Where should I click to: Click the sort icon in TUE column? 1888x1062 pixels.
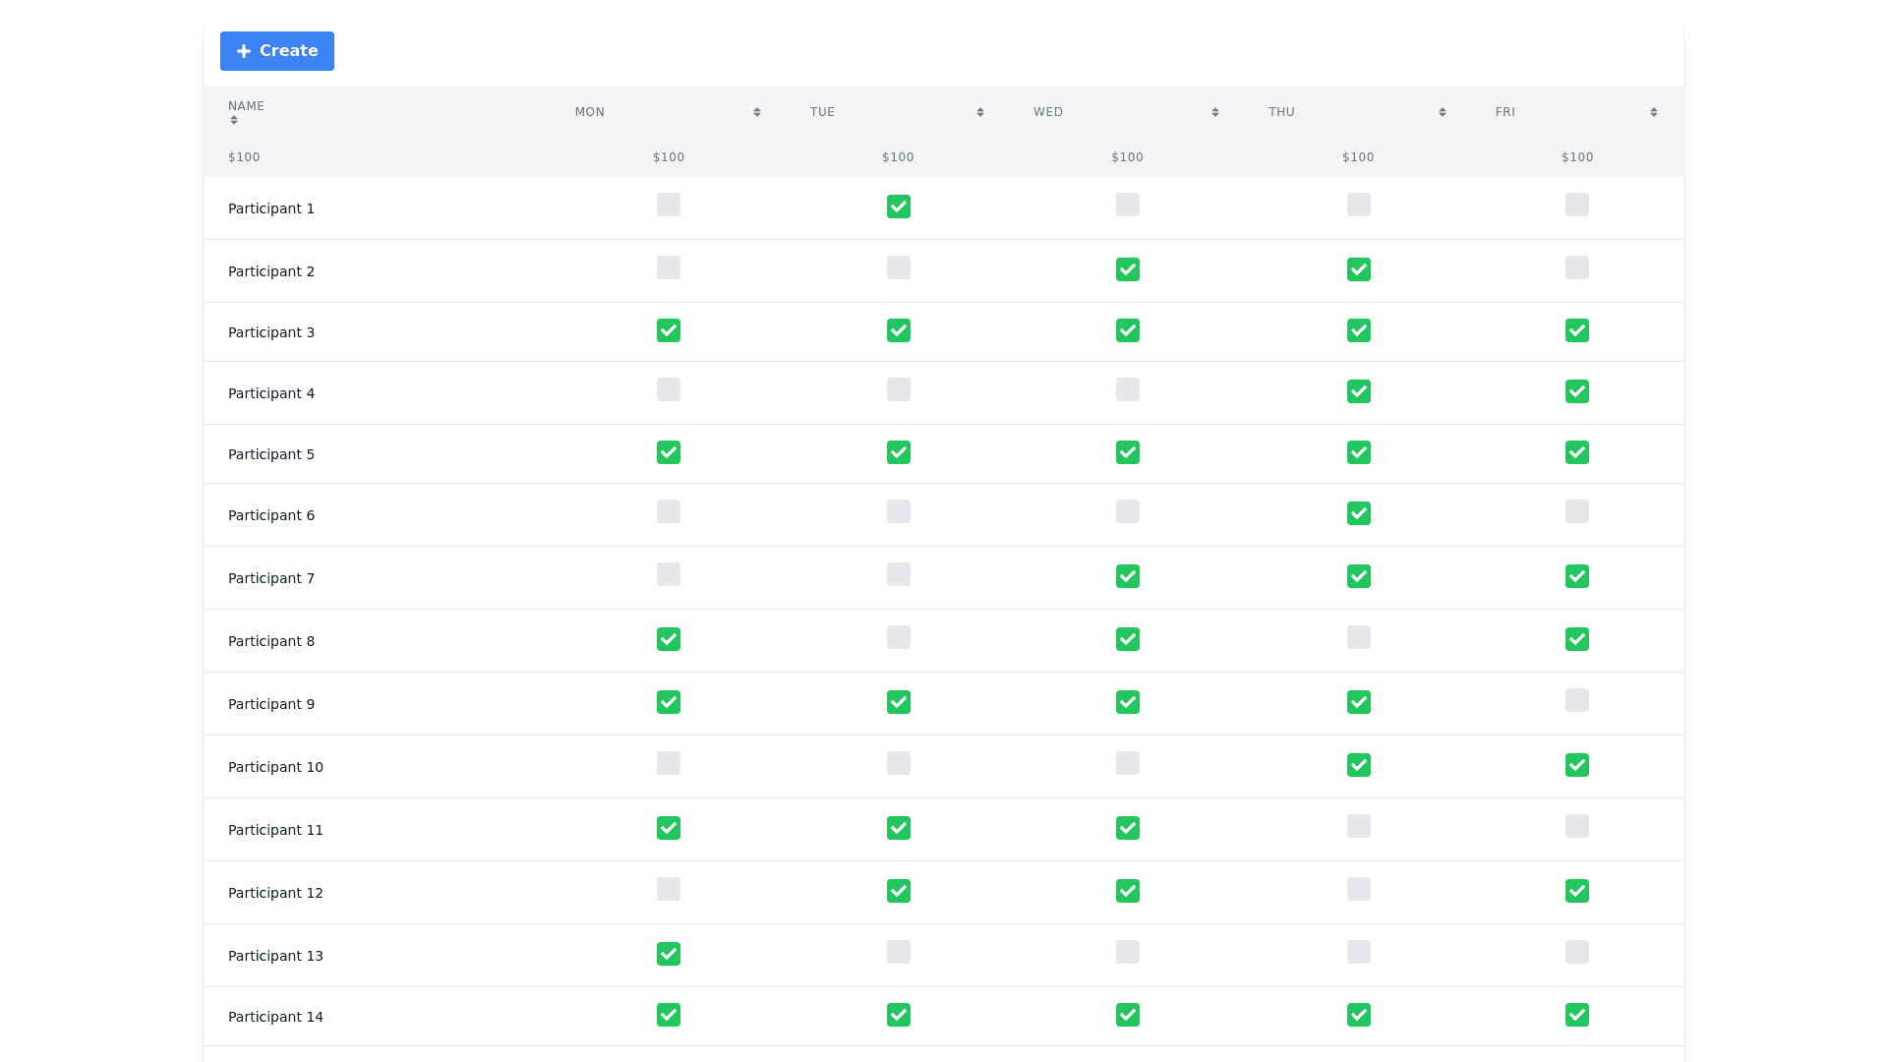pyautogui.click(x=980, y=112)
